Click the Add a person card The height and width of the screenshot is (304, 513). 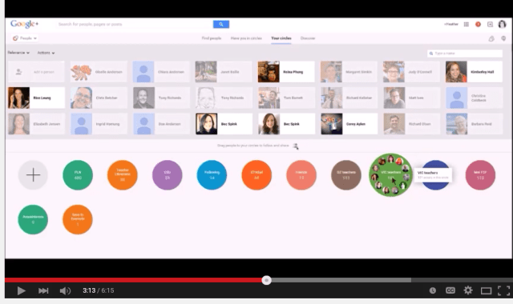point(36,72)
